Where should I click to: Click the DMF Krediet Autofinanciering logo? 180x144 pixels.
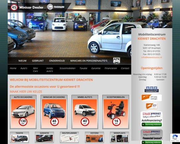152,115
